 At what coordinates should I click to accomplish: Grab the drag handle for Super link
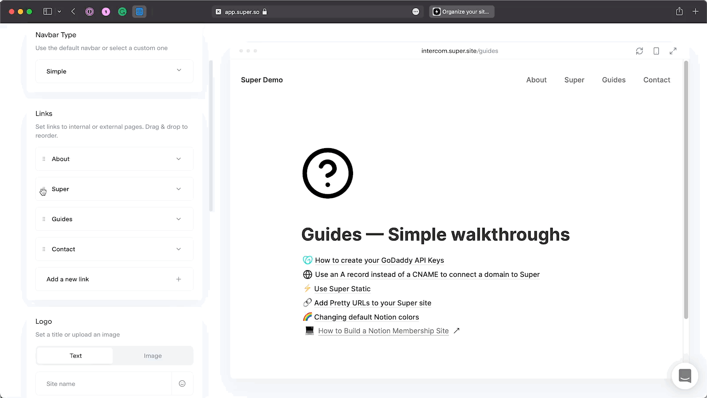point(44,189)
